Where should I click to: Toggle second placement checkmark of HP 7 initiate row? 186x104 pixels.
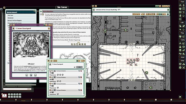coord(60,81)
